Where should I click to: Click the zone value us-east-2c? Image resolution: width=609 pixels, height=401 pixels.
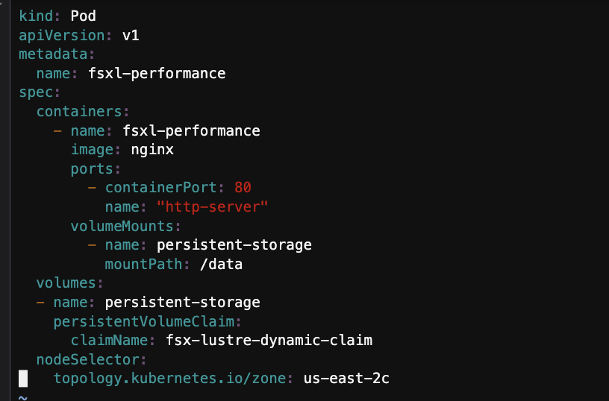pyautogui.click(x=346, y=379)
